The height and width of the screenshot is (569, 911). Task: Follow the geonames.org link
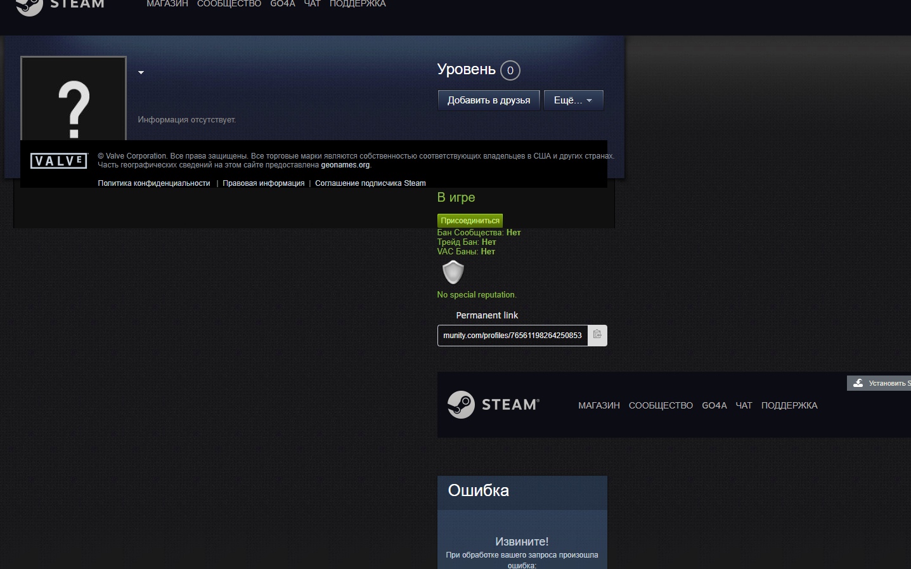click(345, 165)
